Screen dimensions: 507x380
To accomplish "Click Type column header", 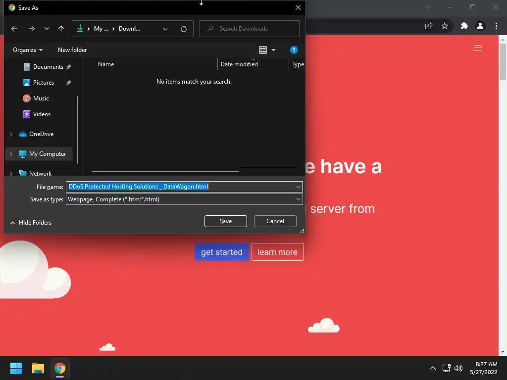I will (298, 64).
